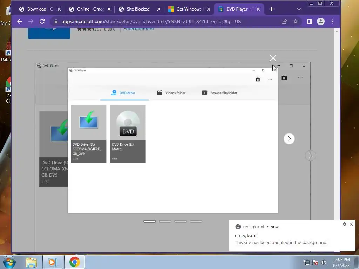Viewport: 359px width, 269px height.
Task: Share this page via share icon
Action: (x=284, y=21)
